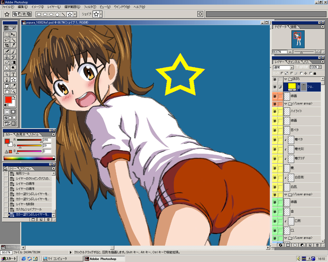This screenshot has width=328, height=262.
Task: Select the Magic Wand tool
Action: [x=13, y=40]
